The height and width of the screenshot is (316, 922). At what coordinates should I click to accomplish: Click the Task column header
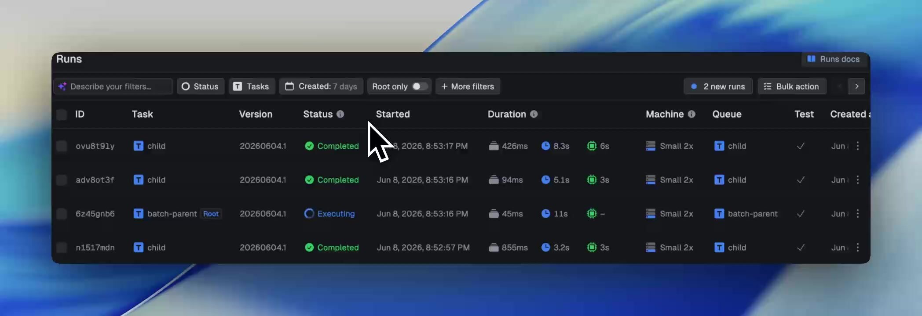pos(142,114)
